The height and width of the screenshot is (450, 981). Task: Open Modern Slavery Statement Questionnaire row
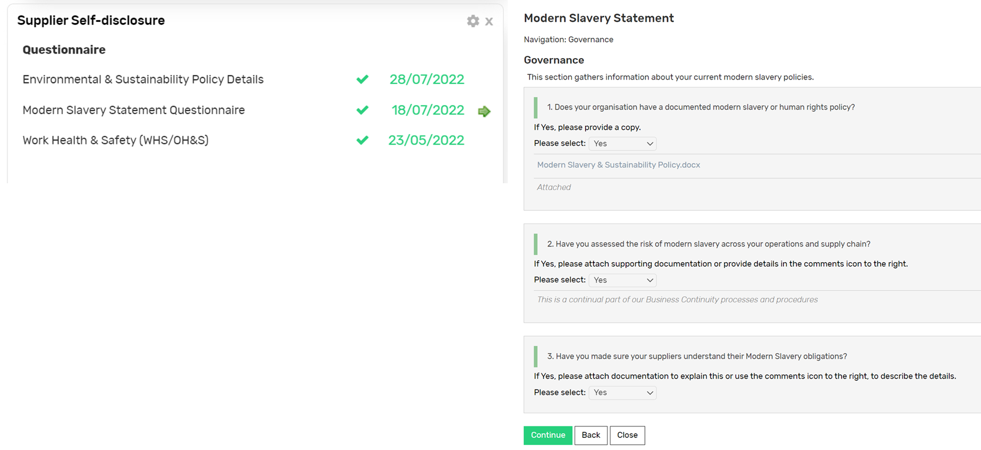(x=134, y=110)
